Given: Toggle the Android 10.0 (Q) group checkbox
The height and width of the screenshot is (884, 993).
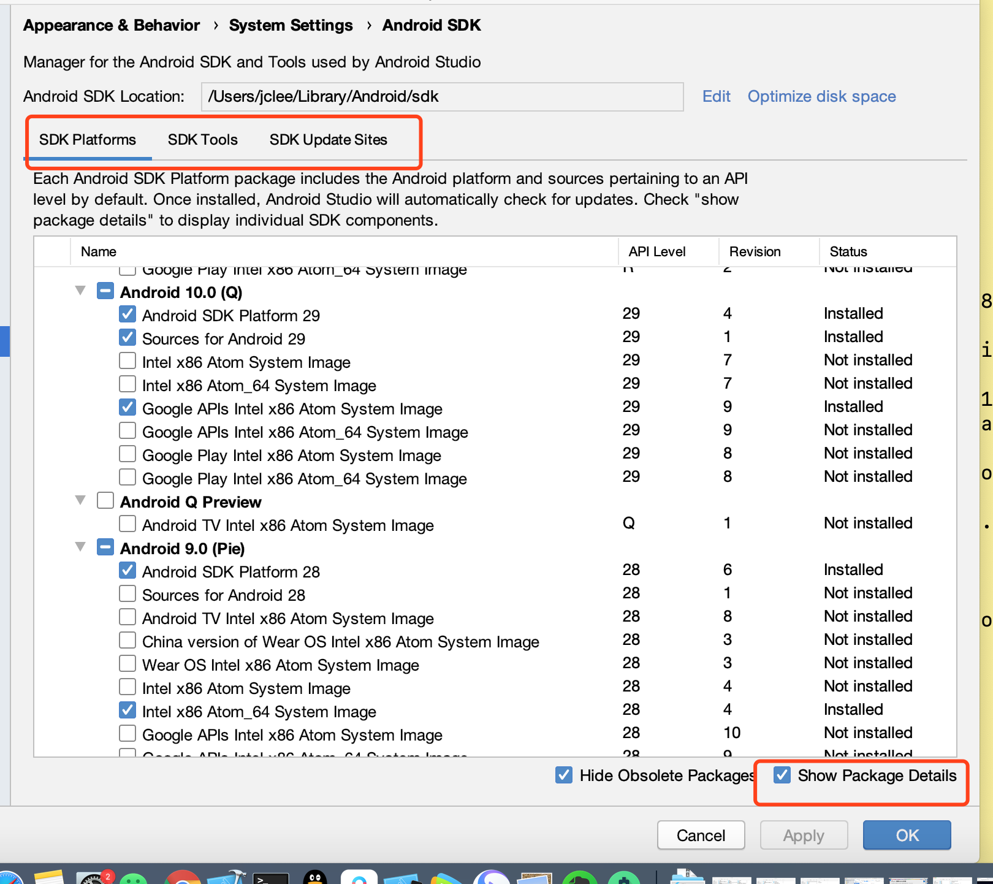Looking at the screenshot, I should pos(105,291).
